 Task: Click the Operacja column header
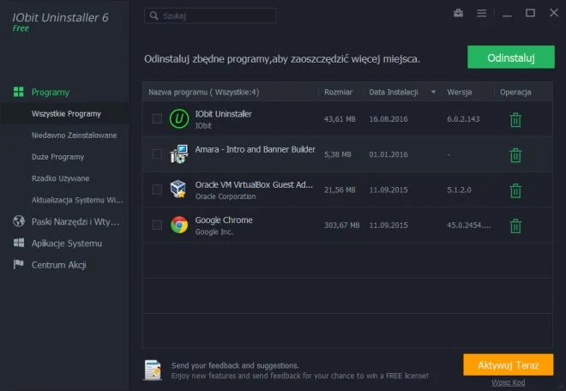pos(515,92)
